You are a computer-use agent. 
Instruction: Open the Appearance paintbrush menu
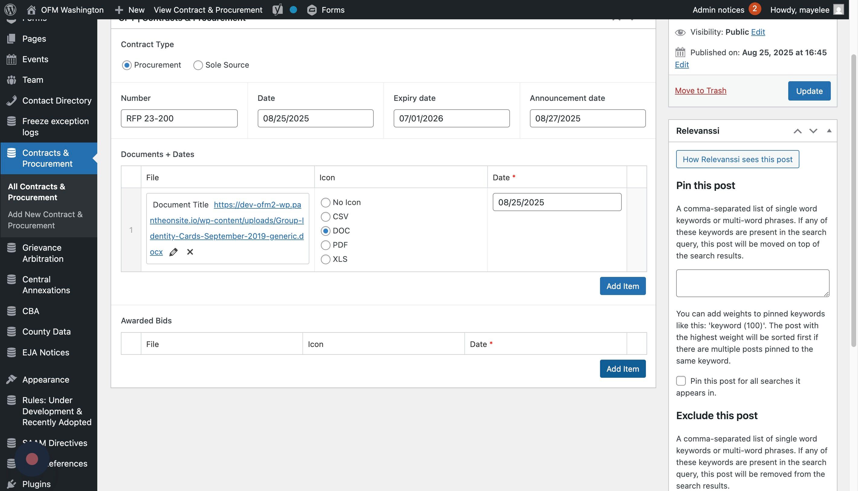pos(11,379)
